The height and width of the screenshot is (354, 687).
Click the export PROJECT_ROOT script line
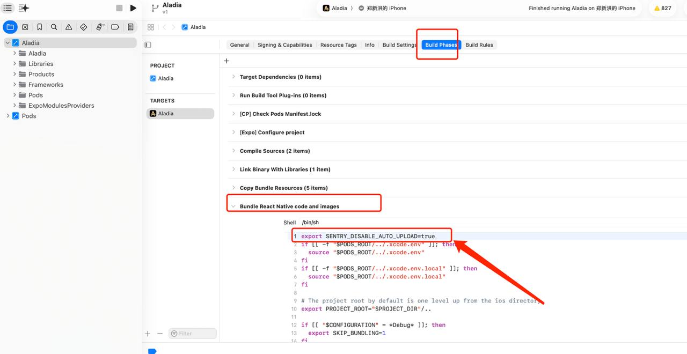pyautogui.click(x=366, y=309)
